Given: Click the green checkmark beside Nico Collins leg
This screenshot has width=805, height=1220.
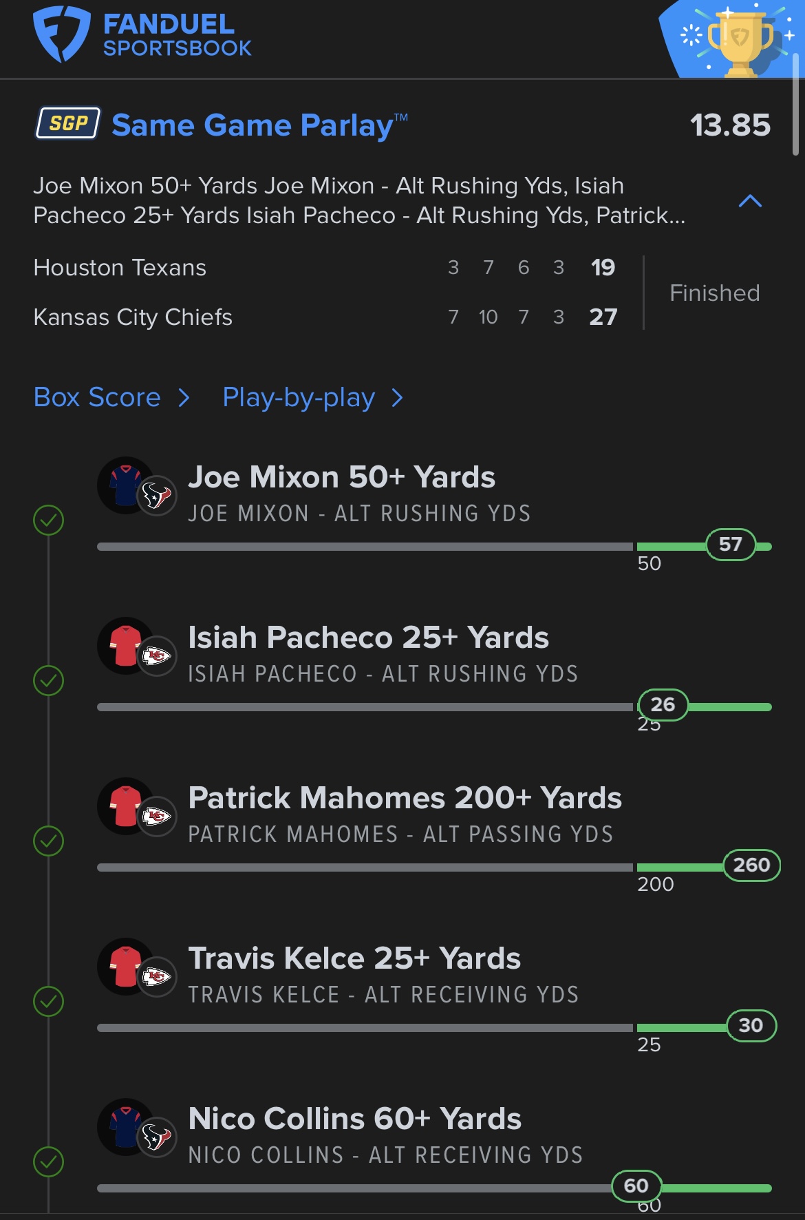Looking at the screenshot, I should click(49, 1162).
